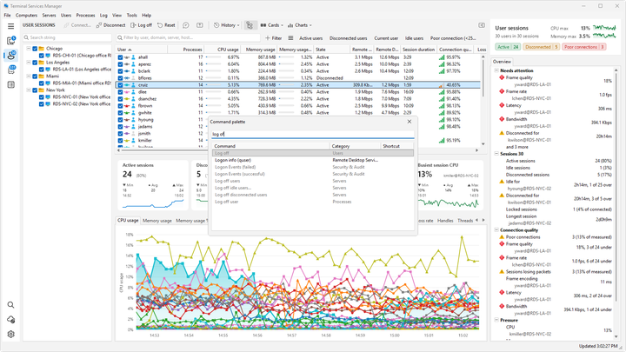Click the collapse side panel icon

coord(482,25)
